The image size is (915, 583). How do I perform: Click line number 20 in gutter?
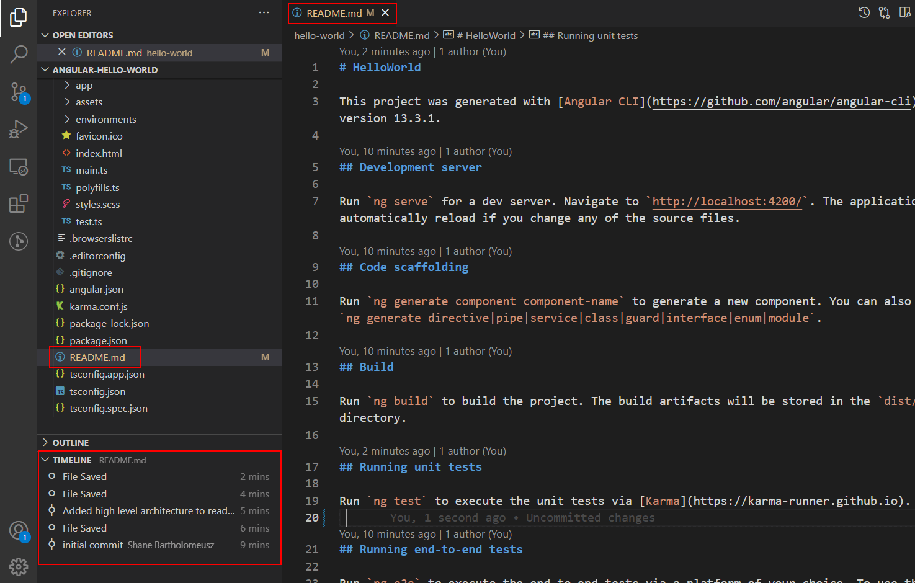312,518
